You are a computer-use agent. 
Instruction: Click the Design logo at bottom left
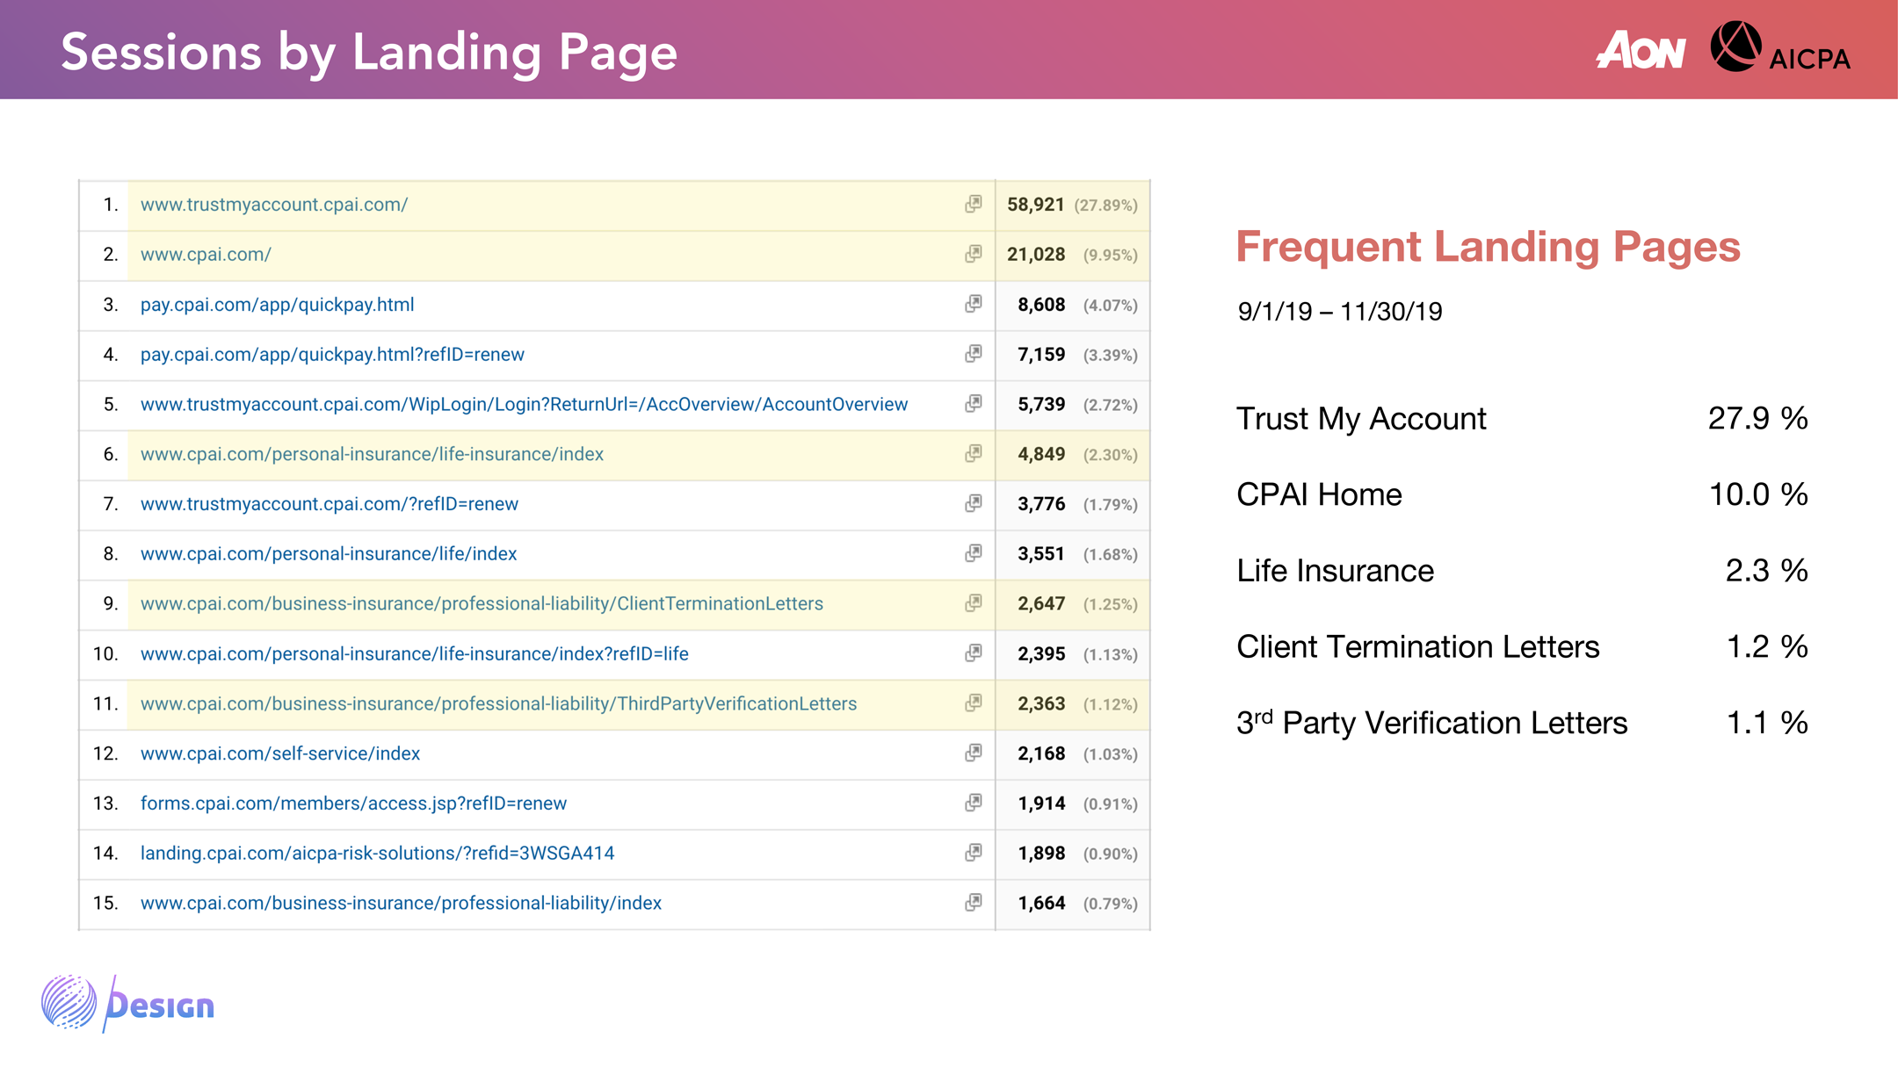point(128,1004)
